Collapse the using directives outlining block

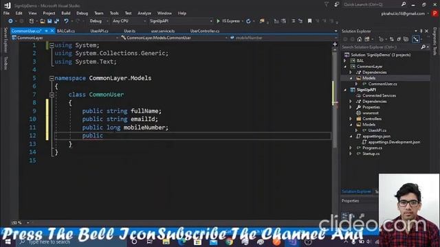click(x=52, y=45)
